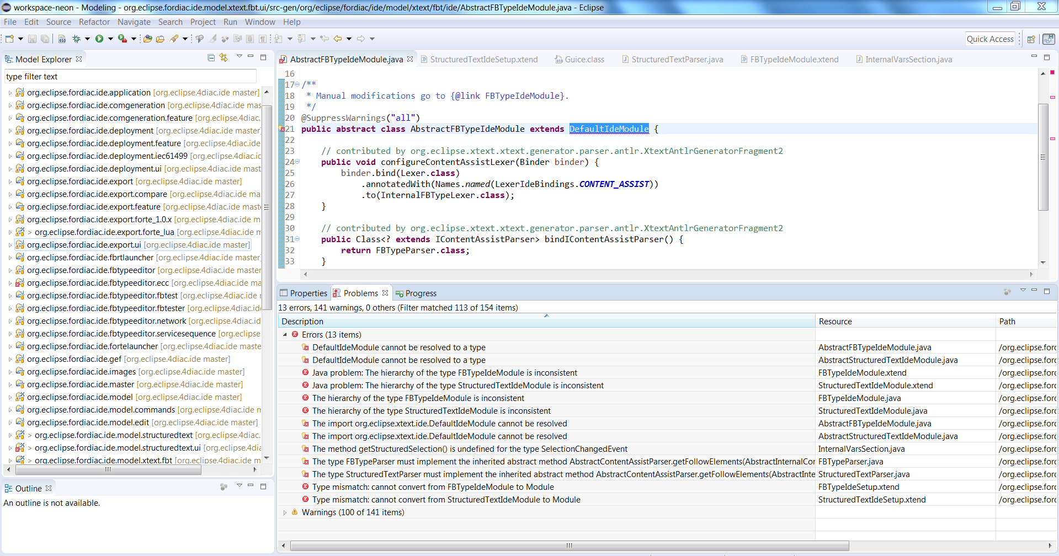Click the Forward navigation arrow
Image resolution: width=1059 pixels, height=556 pixels.
point(361,39)
